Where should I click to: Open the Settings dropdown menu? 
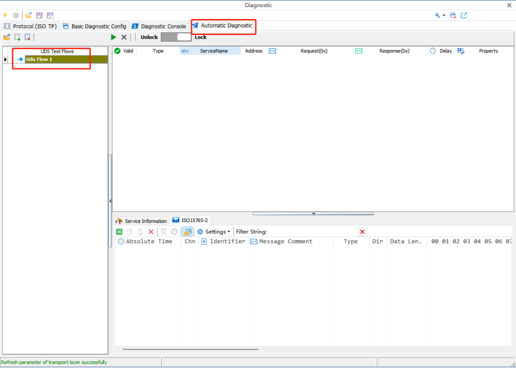pos(214,232)
